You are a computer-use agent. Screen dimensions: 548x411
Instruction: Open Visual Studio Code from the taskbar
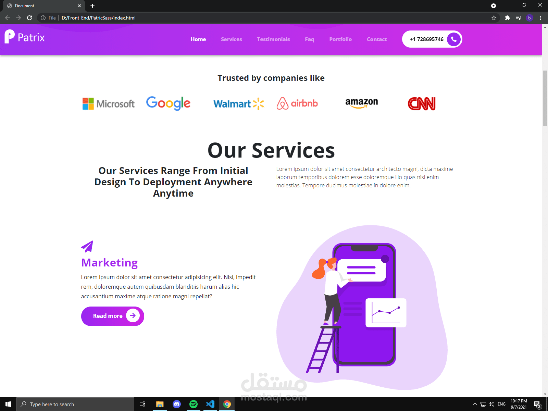tap(210, 404)
